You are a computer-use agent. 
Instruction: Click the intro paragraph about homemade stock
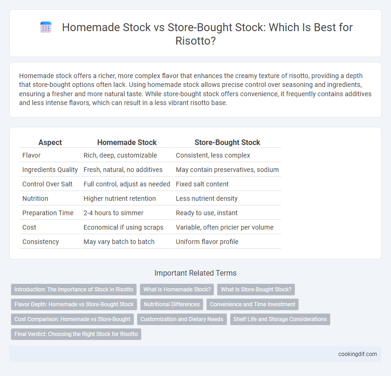pyautogui.click(x=195, y=89)
